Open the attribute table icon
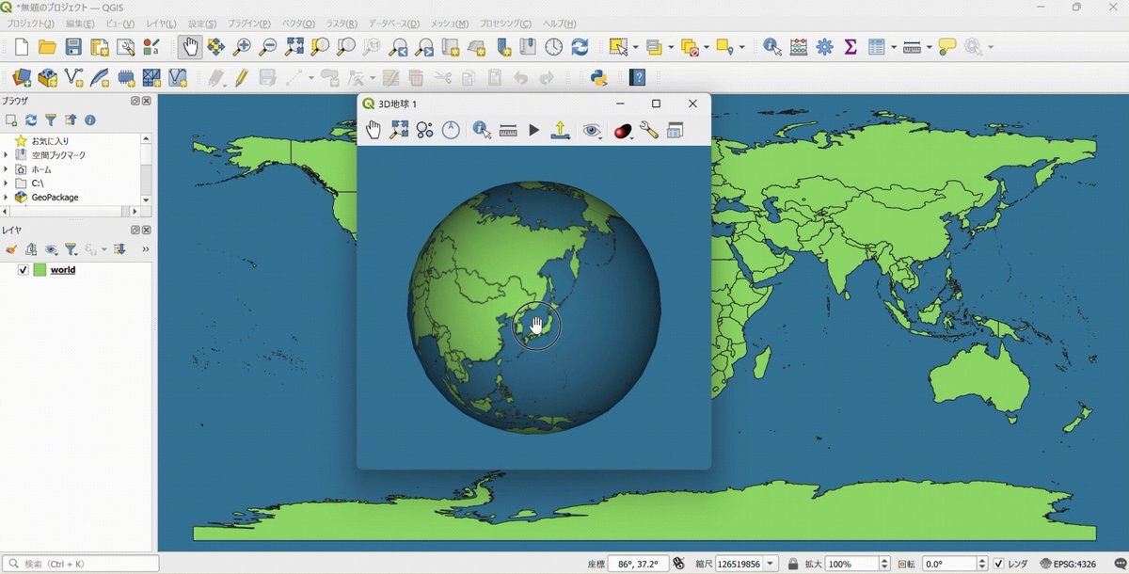Image resolution: width=1129 pixels, height=574 pixels. (877, 47)
